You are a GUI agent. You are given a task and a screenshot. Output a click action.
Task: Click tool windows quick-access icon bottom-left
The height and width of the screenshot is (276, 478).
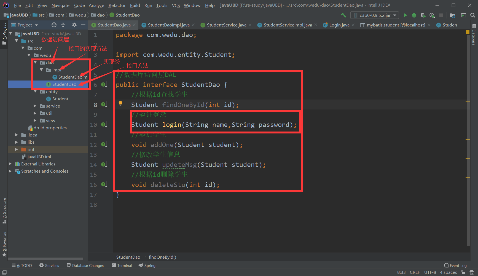4,272
